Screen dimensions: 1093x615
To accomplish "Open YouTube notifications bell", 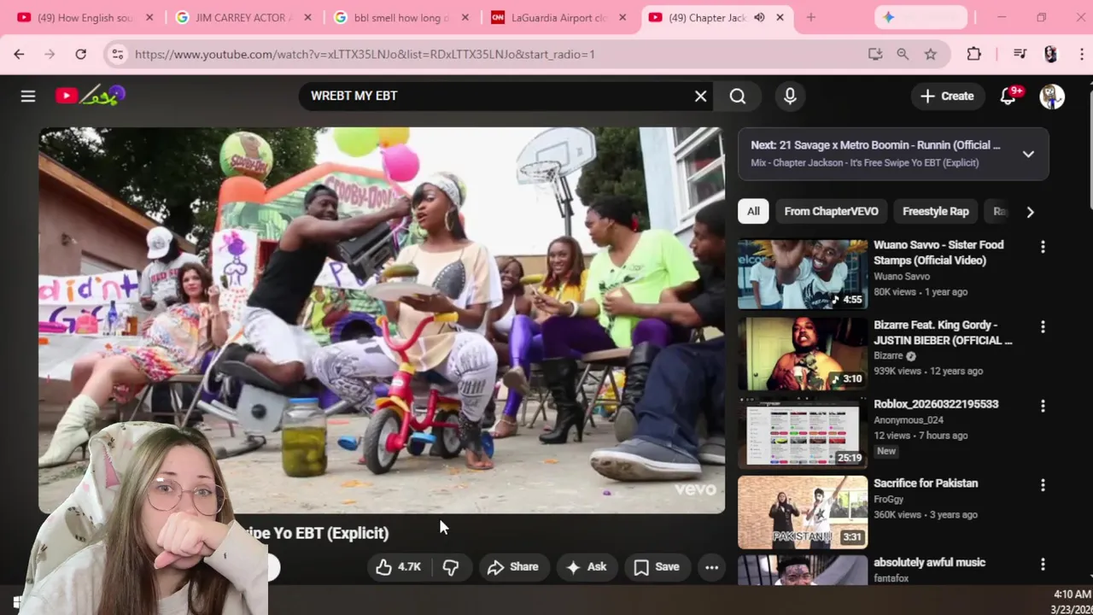I will [x=1008, y=96].
